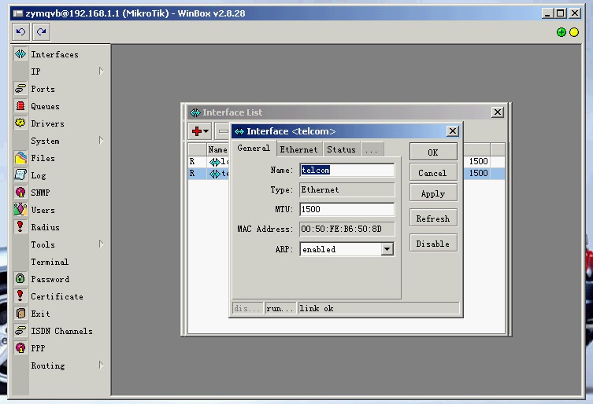
Task: Switch to the Ethernet tab
Action: coord(298,149)
